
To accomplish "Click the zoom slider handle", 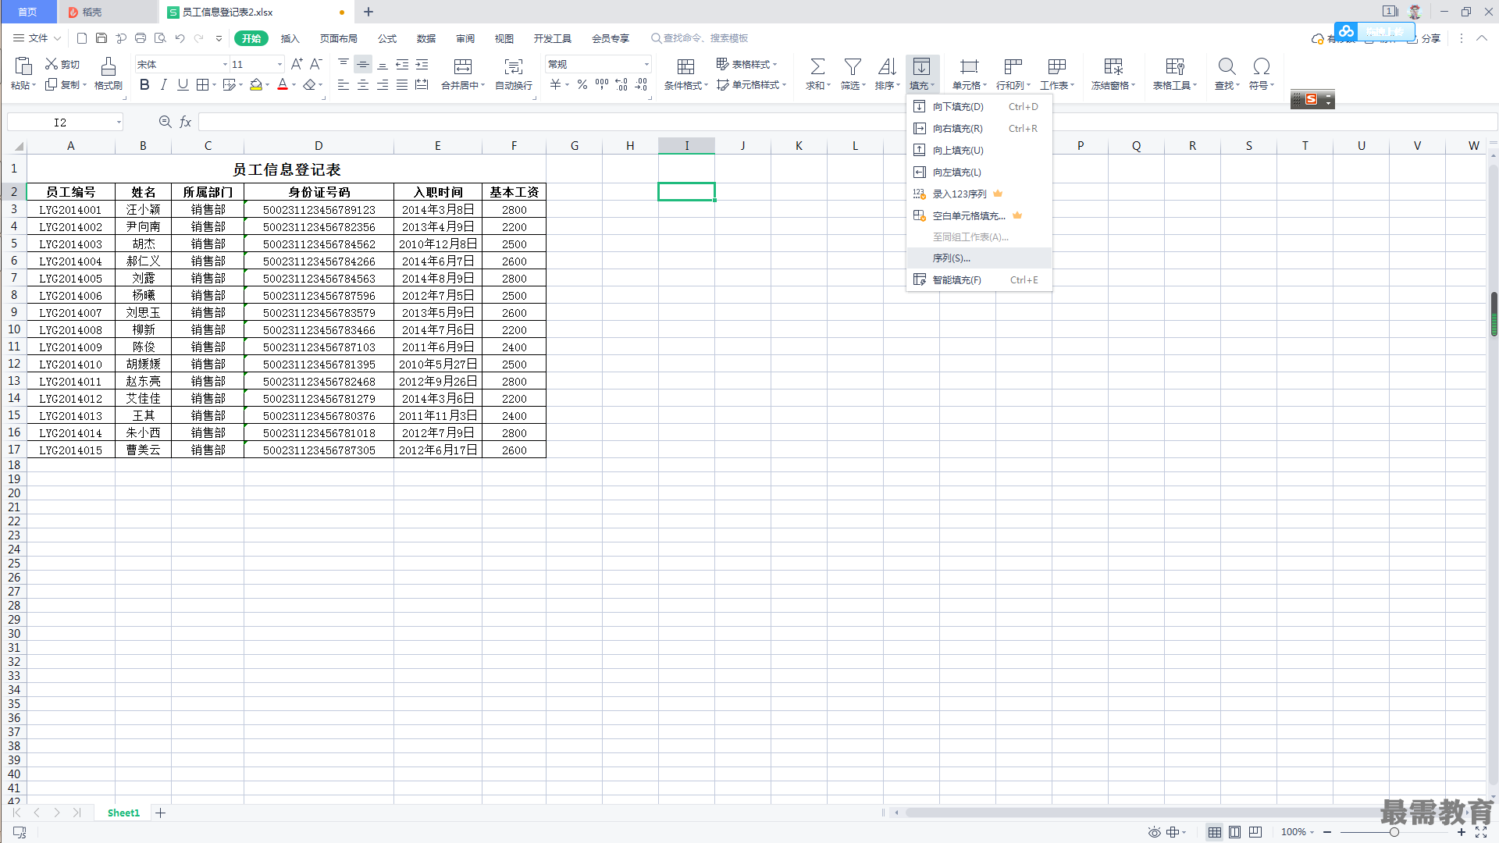I will tap(1394, 832).
